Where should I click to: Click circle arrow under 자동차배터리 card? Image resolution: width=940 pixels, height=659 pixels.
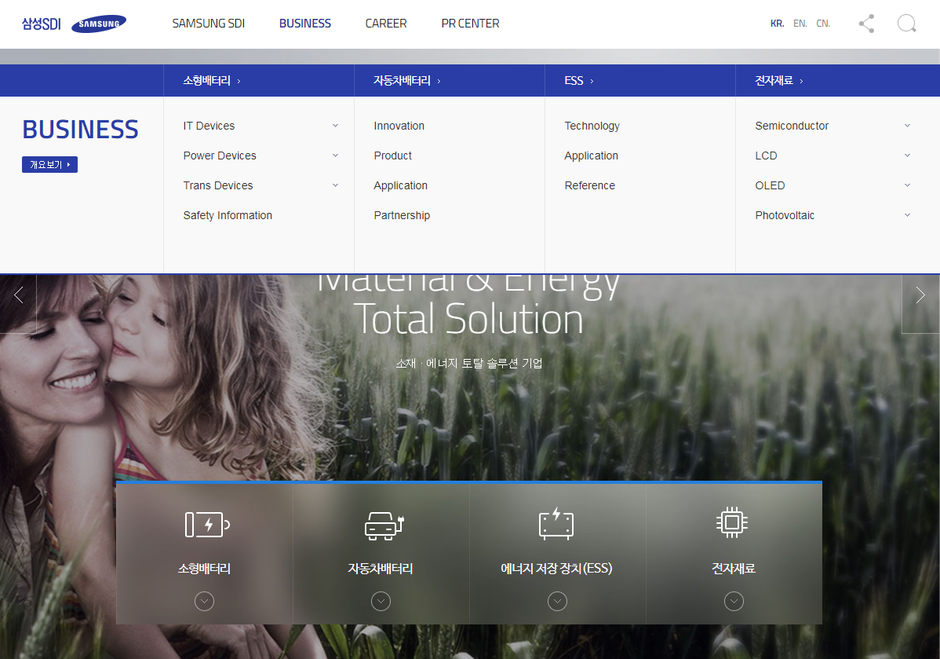pyautogui.click(x=381, y=601)
